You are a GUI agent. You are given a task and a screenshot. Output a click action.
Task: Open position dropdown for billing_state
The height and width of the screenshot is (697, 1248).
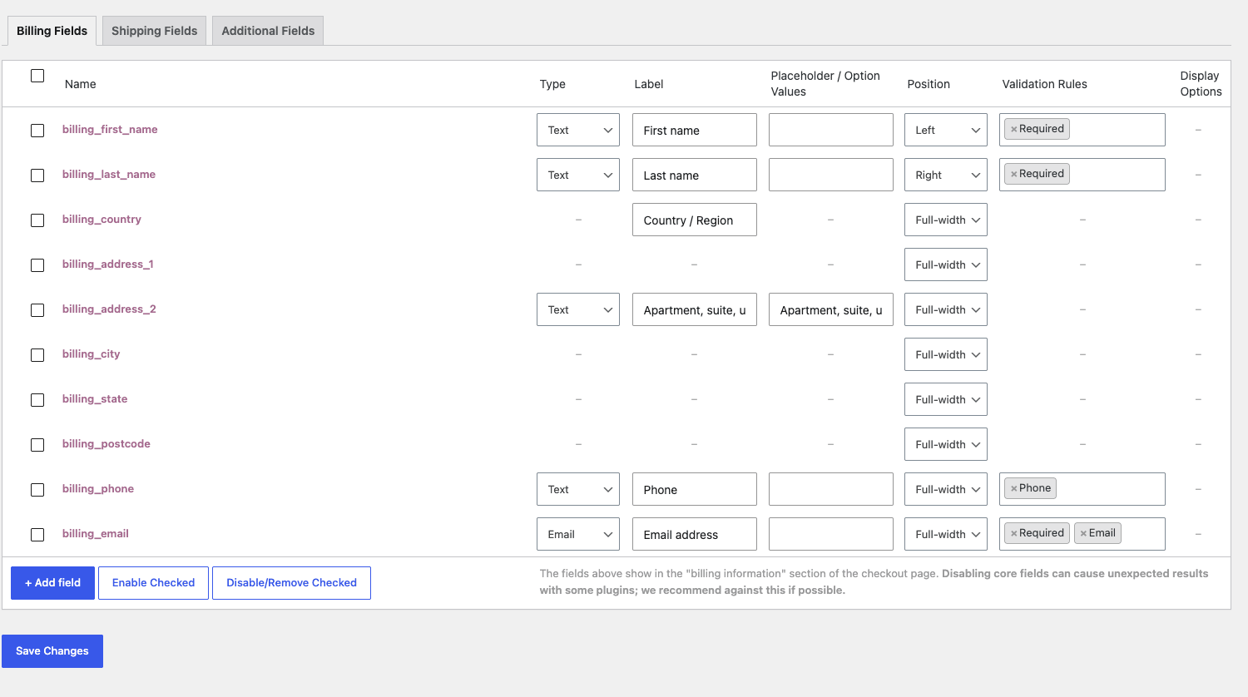(x=946, y=399)
